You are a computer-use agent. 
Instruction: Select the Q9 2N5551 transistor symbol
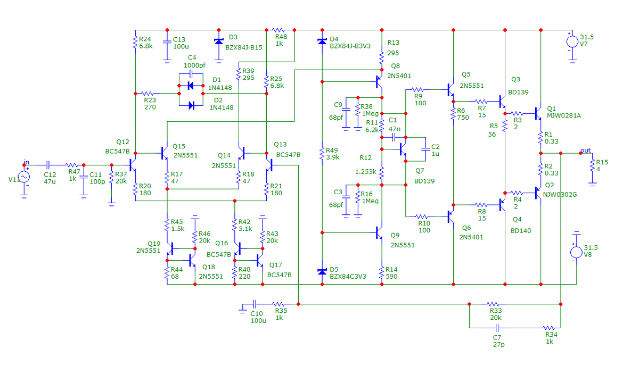378,232
